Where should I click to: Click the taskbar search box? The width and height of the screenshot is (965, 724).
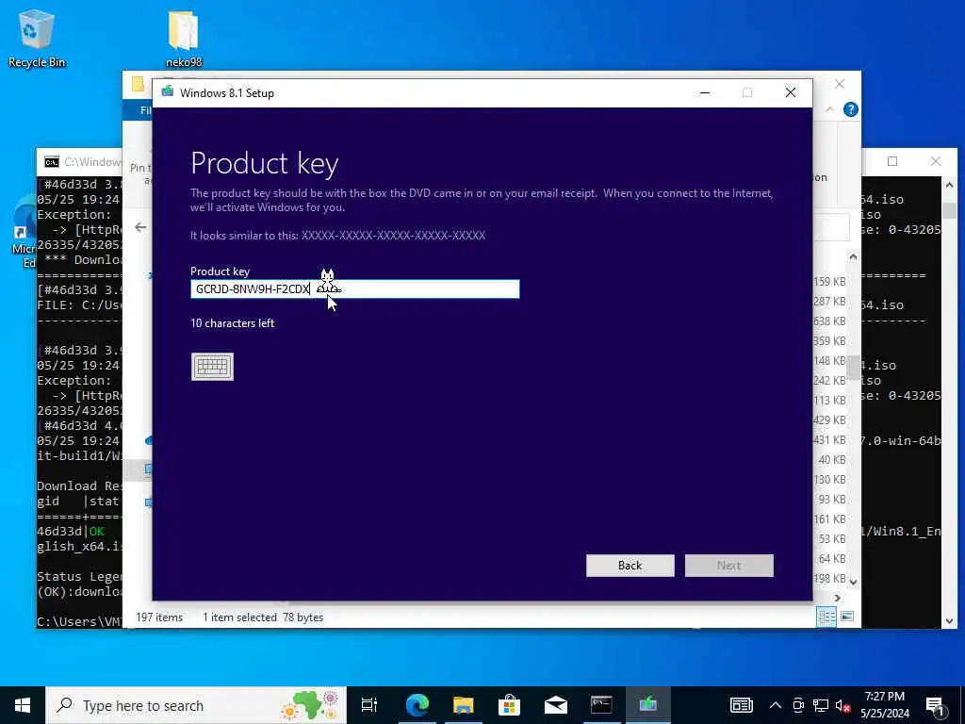[196, 705]
